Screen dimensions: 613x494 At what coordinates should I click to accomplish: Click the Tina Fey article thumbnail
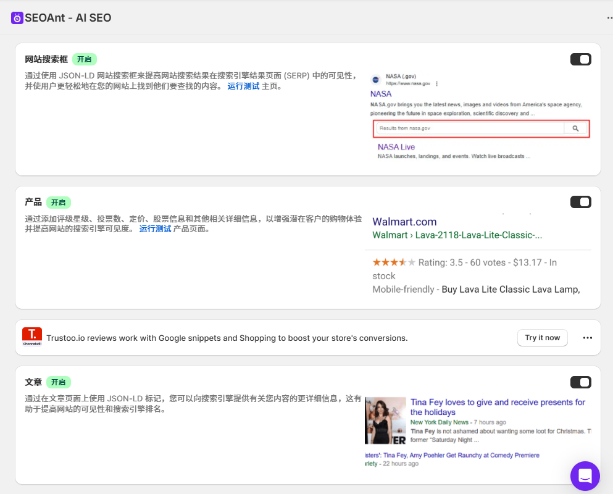385,421
